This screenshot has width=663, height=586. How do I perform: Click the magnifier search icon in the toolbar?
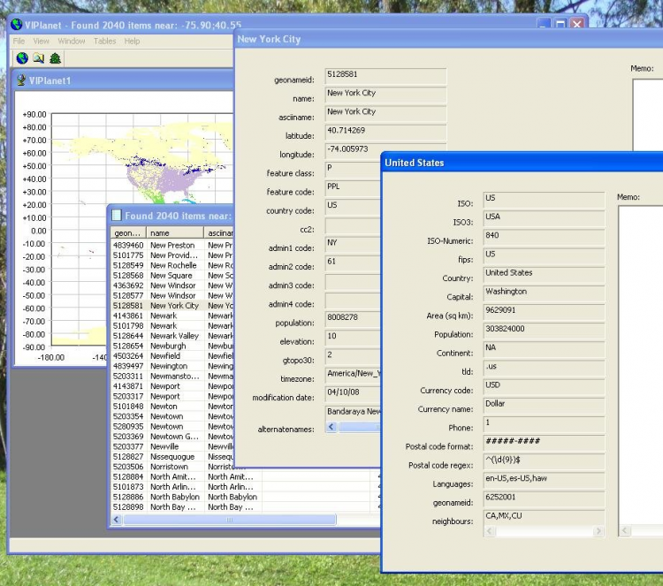tap(39, 58)
